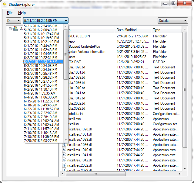Maximize the ShadowExplorer window
This screenshot has height=183, width=194.
coord(173,3)
